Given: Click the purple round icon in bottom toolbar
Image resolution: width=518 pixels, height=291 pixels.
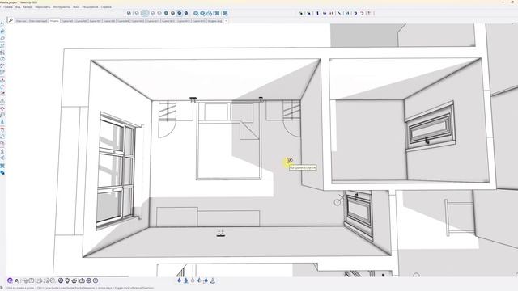Looking at the screenshot, I should [10, 280].
